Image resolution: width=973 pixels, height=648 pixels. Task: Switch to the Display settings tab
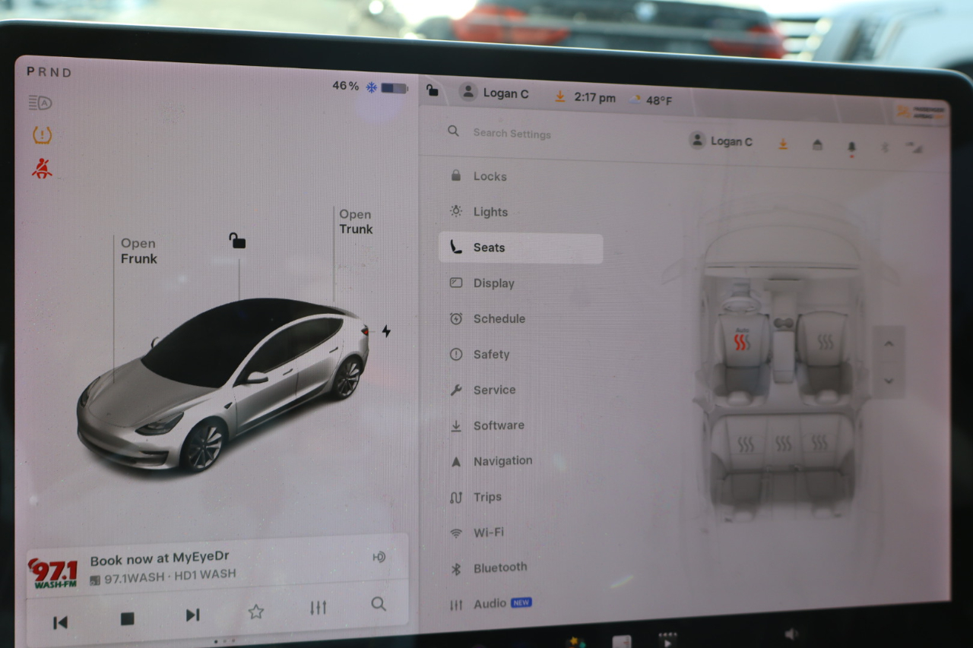(x=496, y=283)
